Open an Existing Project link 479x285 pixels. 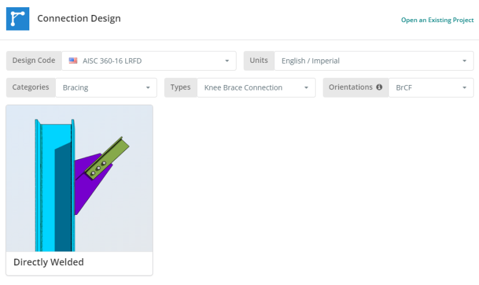coord(437,20)
